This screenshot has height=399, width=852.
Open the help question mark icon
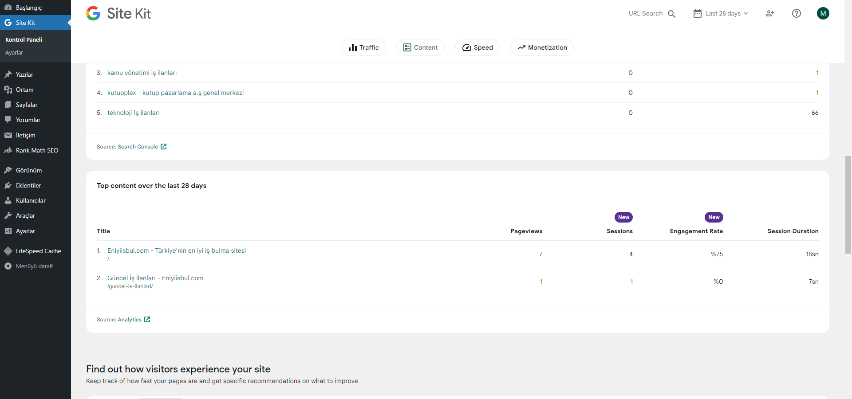pyautogui.click(x=797, y=13)
